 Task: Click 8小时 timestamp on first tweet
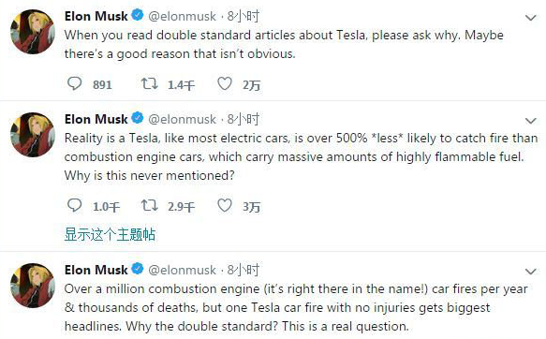pos(243,16)
